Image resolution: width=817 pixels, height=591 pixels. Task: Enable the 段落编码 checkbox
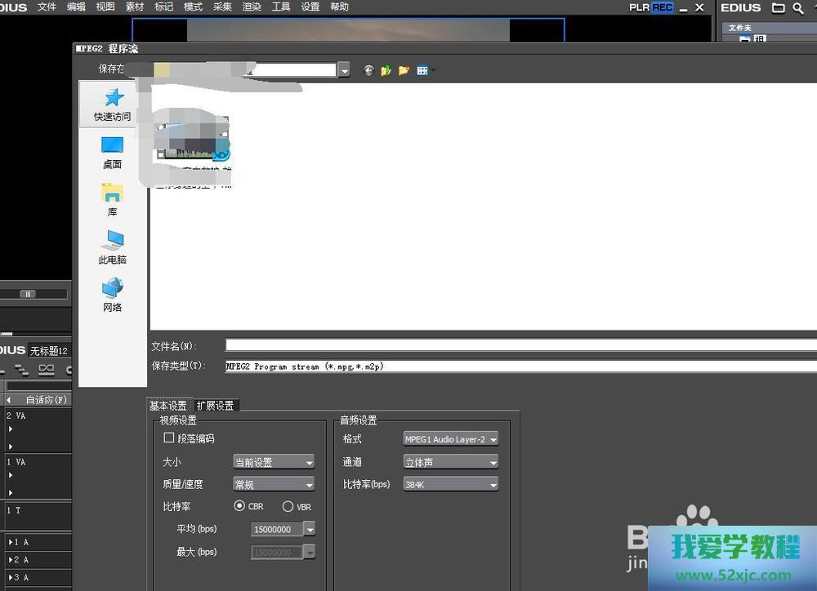(x=169, y=438)
